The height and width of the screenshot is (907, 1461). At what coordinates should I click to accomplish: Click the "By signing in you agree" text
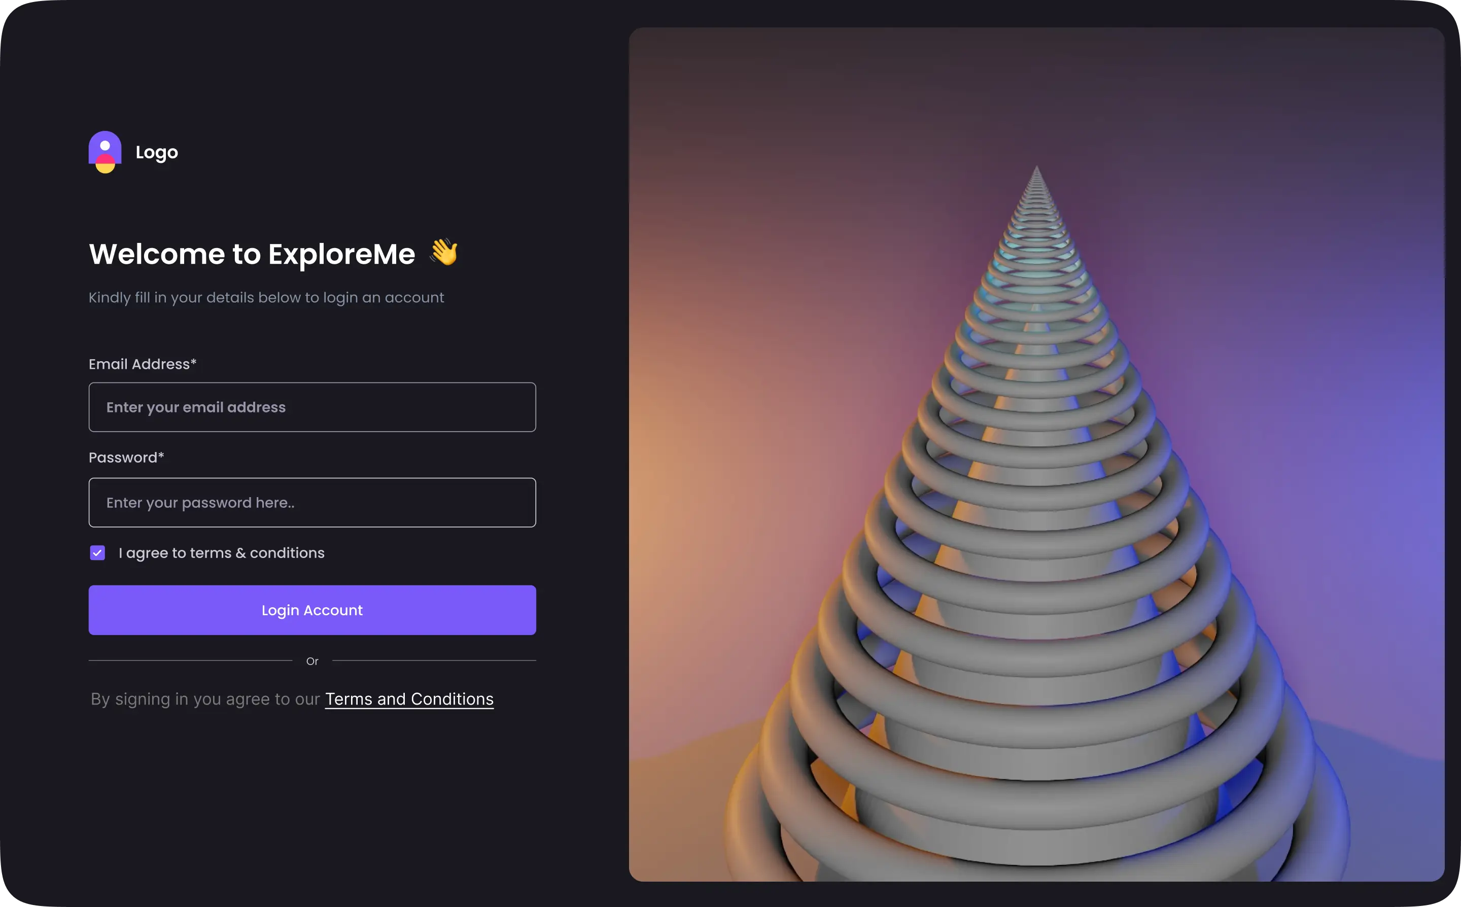205,699
